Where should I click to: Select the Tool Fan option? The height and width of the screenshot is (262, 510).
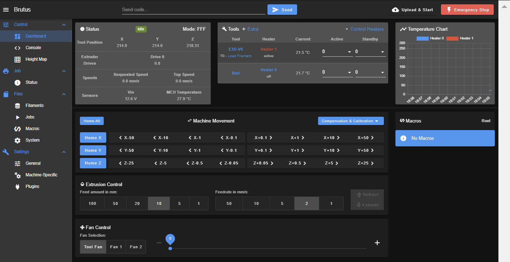tap(93, 247)
